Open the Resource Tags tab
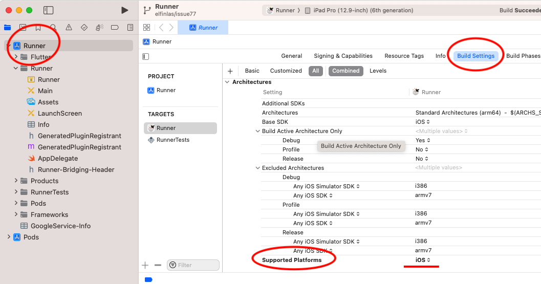 tap(404, 56)
